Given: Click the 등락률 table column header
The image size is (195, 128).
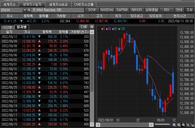Looking at the screenshot, I should tap(64, 32).
